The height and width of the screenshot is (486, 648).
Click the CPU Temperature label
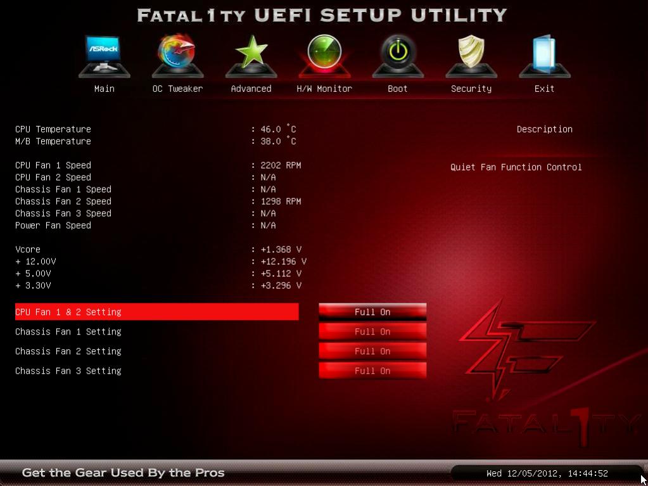tap(53, 129)
